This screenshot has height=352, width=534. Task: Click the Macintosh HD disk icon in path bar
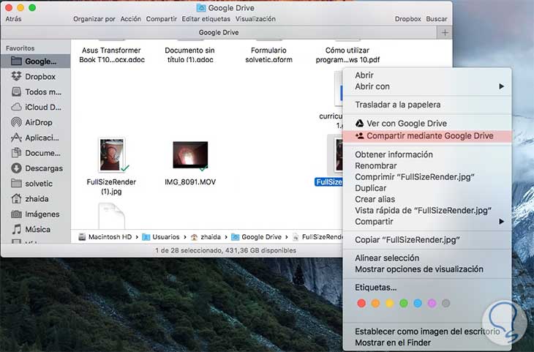point(82,237)
